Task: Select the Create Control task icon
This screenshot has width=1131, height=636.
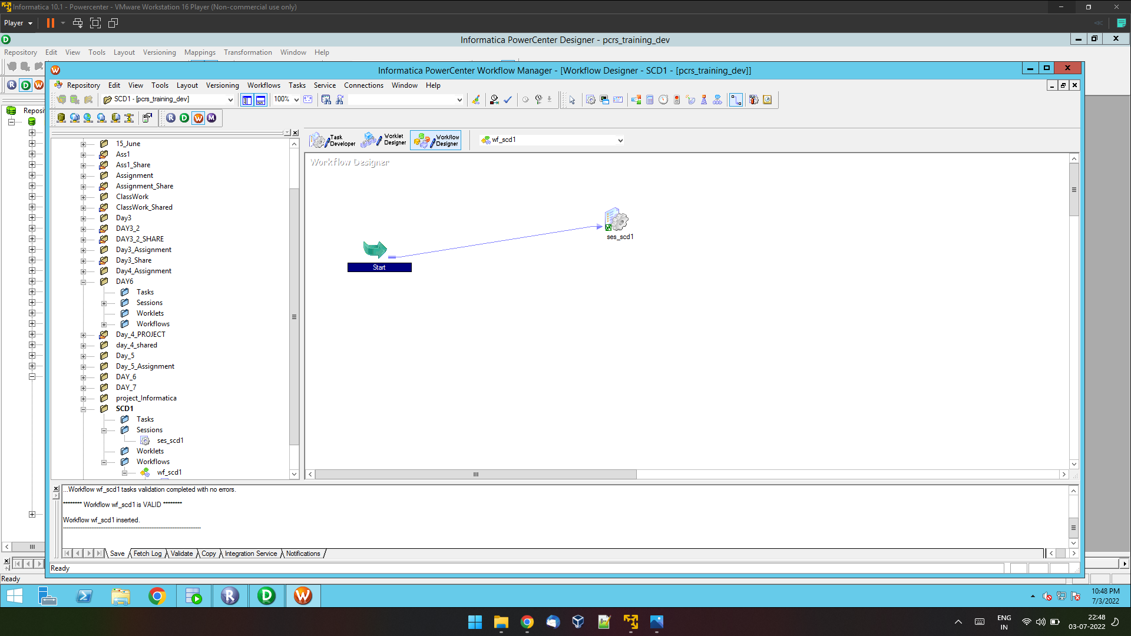Action: tap(677, 100)
